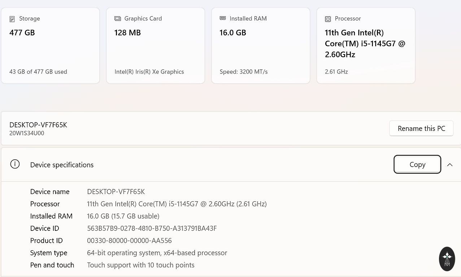Click the Speed 3200 MT/s text
Image resolution: width=461 pixels, height=277 pixels.
click(244, 72)
